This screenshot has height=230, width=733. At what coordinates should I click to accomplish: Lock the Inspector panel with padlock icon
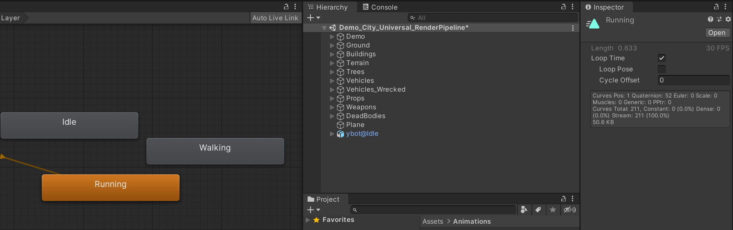pos(716,7)
